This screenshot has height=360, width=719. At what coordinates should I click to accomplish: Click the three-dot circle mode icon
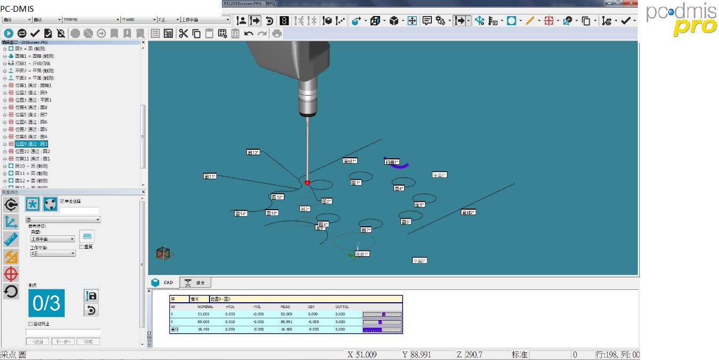coord(50,204)
